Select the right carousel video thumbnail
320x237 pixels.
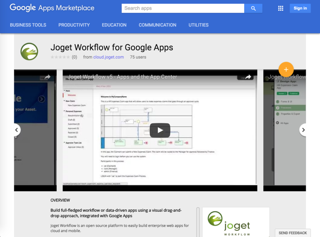click(284, 130)
